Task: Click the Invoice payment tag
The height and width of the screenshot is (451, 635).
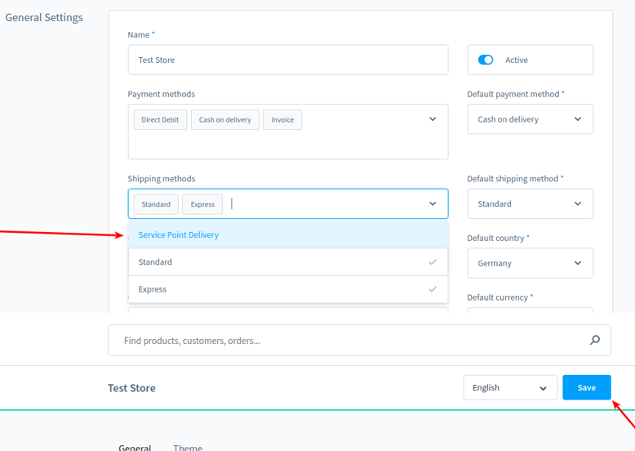Action: coord(282,120)
